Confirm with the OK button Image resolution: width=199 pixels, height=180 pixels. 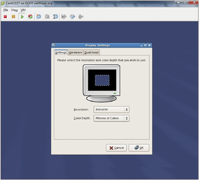click(139, 148)
